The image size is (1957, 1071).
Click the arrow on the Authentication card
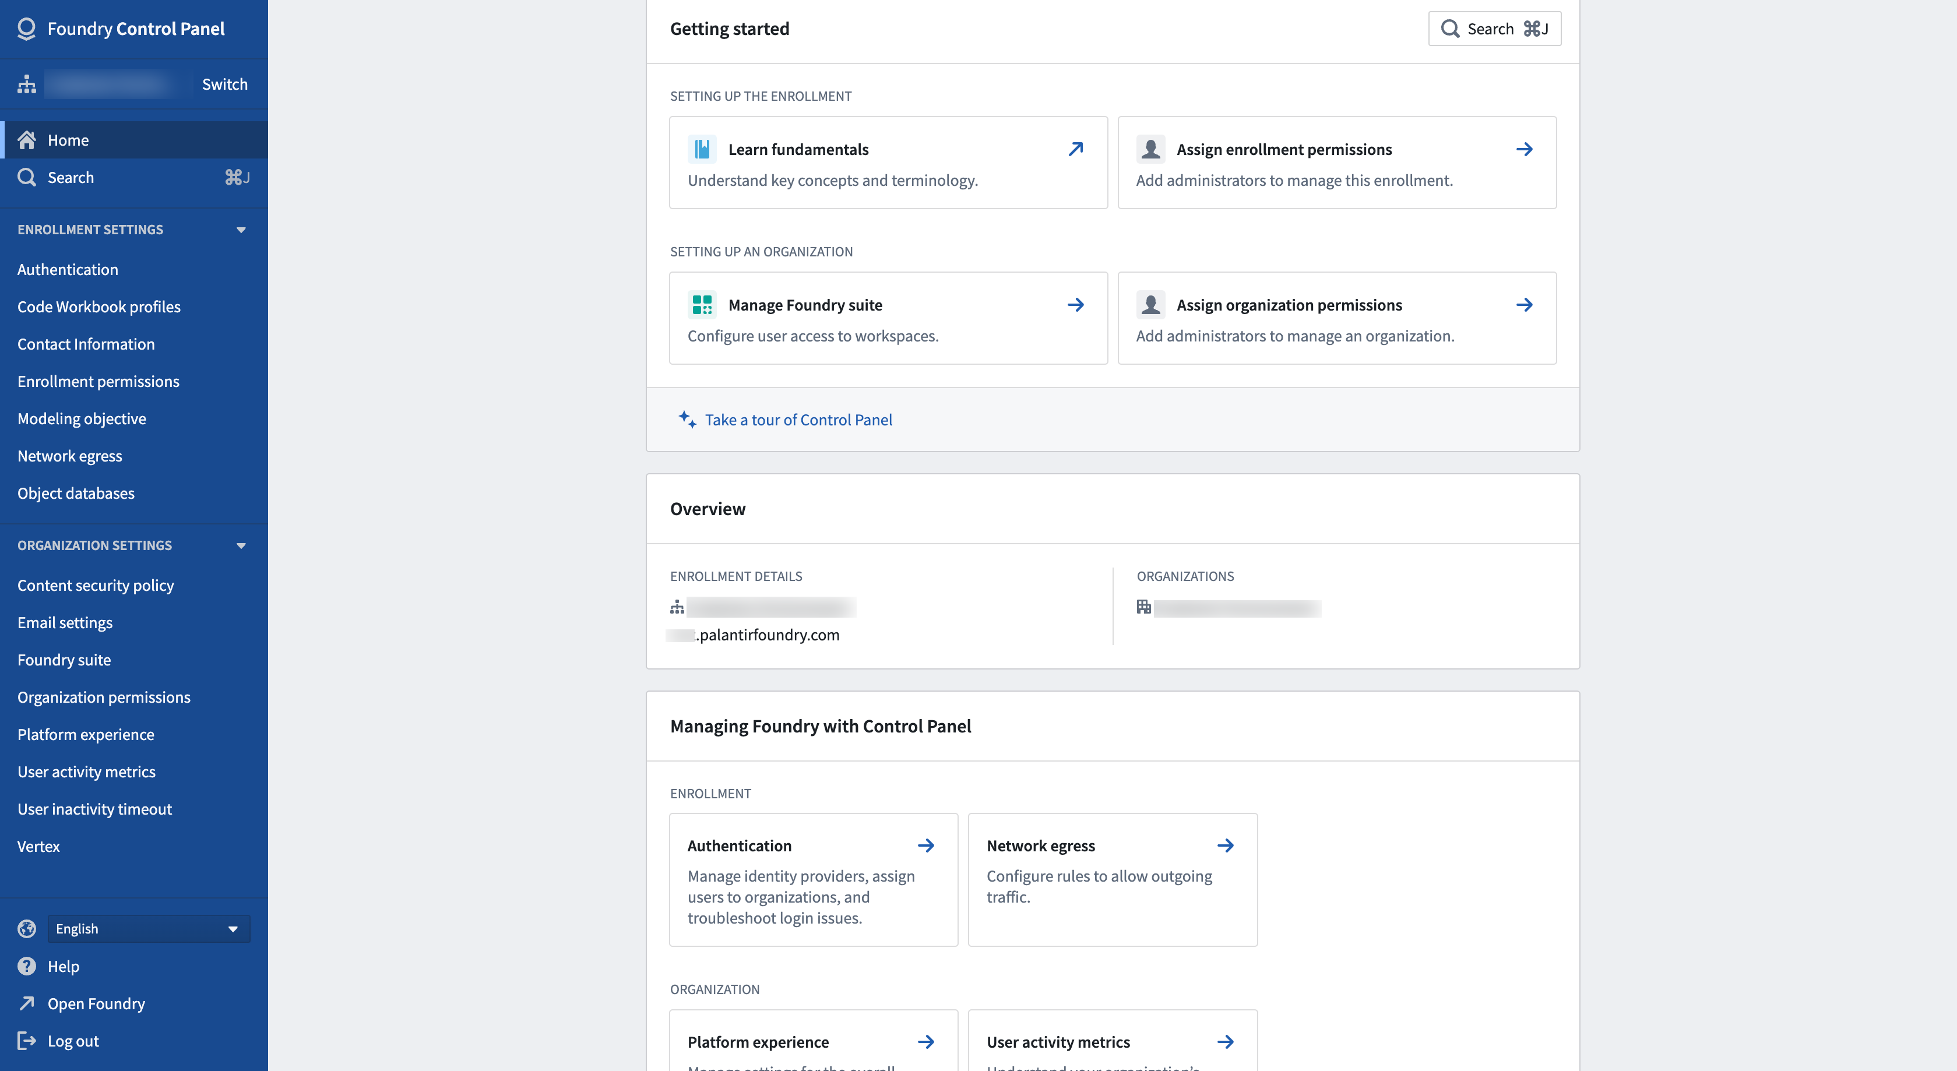click(x=925, y=845)
